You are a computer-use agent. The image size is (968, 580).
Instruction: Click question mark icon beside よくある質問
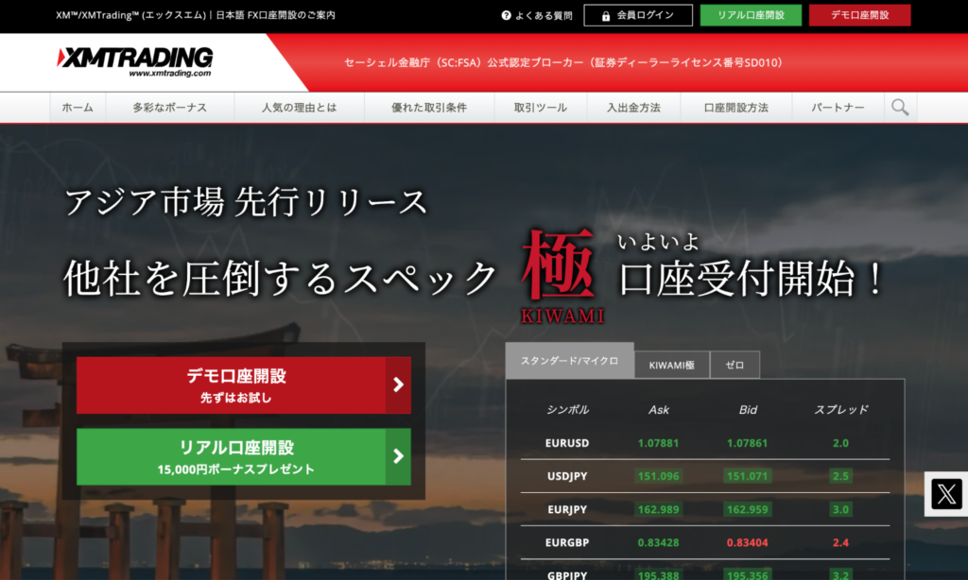coord(507,15)
